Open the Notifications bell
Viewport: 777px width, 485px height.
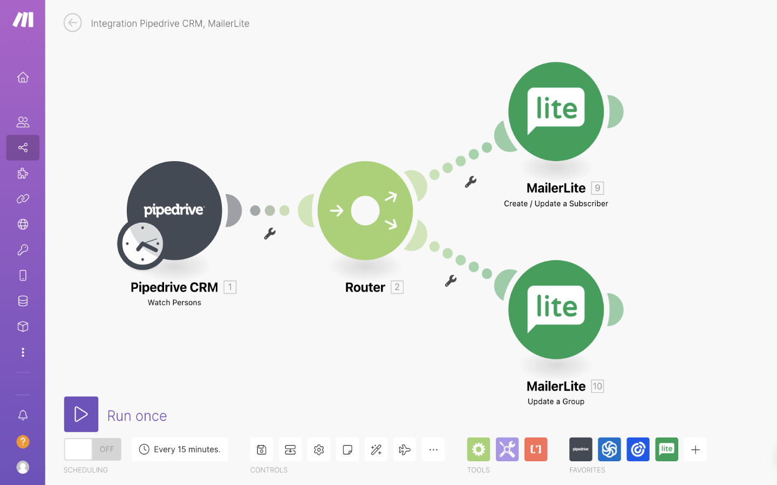coord(23,415)
